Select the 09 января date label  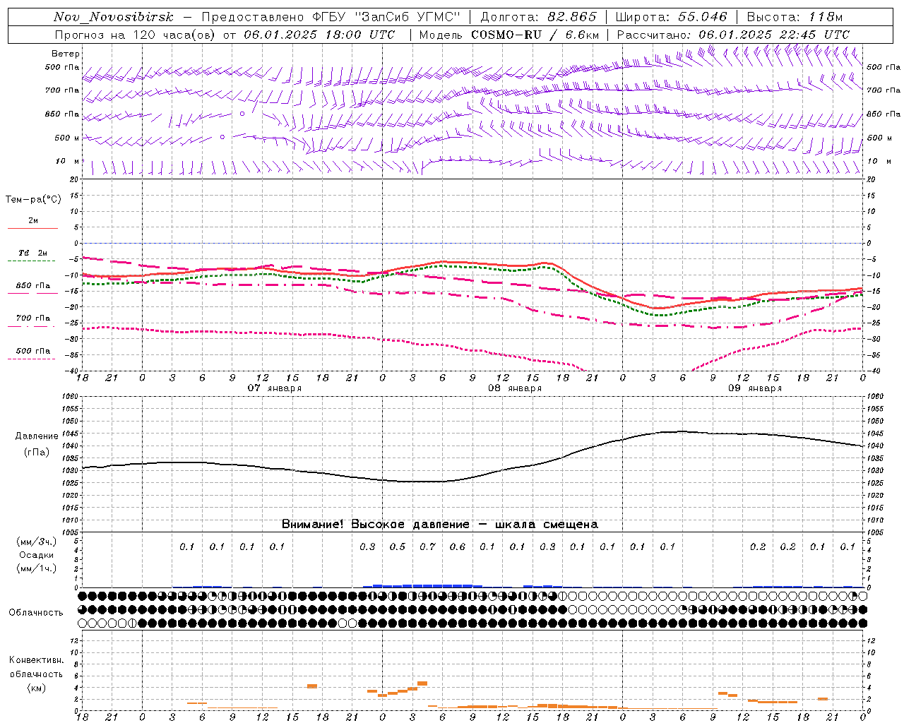pos(755,388)
